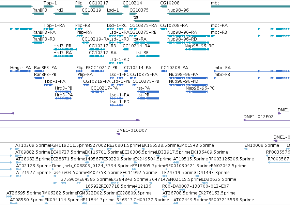This screenshot has height=205, width=290.
Task: Click CG10214 gene label
Action: (133, 3)
